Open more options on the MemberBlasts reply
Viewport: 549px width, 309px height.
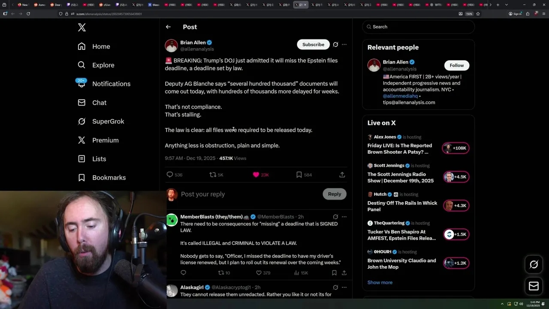coord(344,217)
